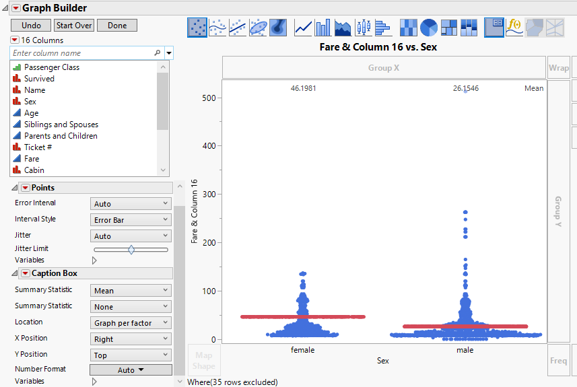Image resolution: width=577 pixels, height=387 pixels.
Task: Select the Parents and Children column
Action: (61, 136)
